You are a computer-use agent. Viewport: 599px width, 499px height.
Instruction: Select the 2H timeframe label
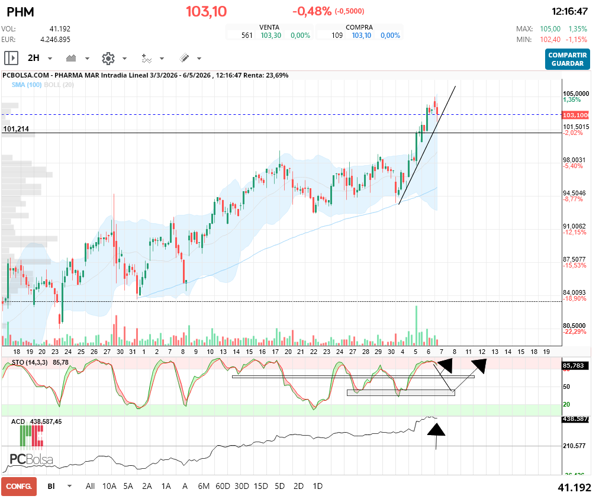coord(34,58)
